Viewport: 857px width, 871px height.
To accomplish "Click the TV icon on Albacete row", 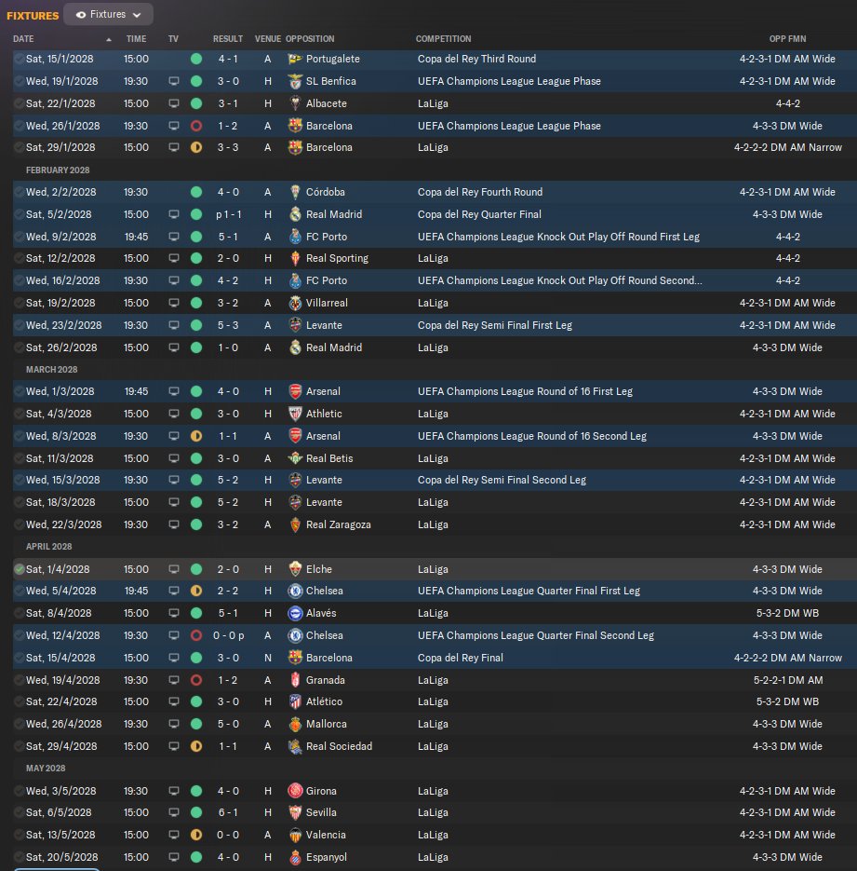I will coord(174,103).
